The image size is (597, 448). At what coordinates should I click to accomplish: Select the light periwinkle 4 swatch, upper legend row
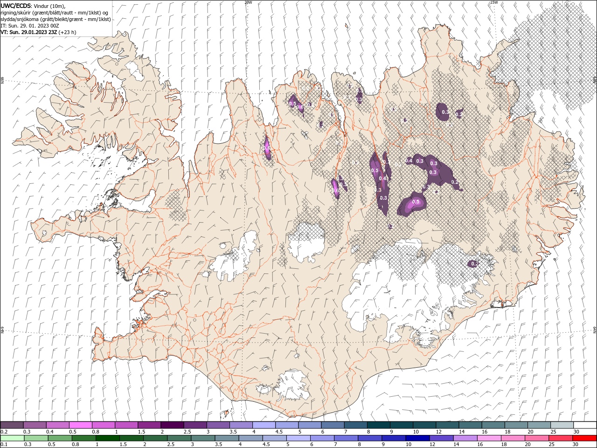coord(264,425)
